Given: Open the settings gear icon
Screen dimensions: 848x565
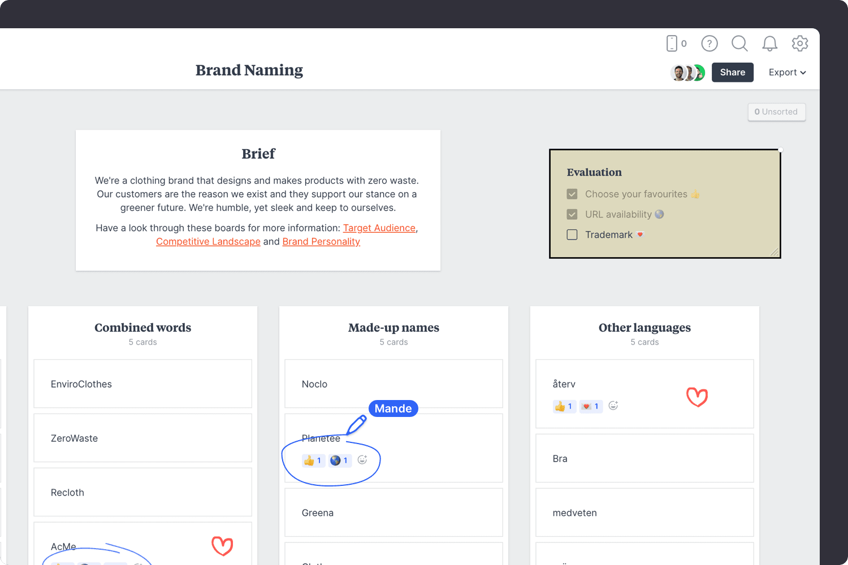Looking at the screenshot, I should point(800,44).
